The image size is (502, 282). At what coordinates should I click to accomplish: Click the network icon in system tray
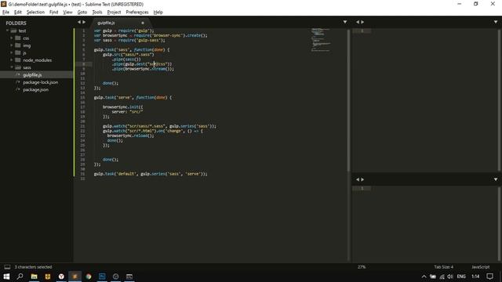point(442,277)
